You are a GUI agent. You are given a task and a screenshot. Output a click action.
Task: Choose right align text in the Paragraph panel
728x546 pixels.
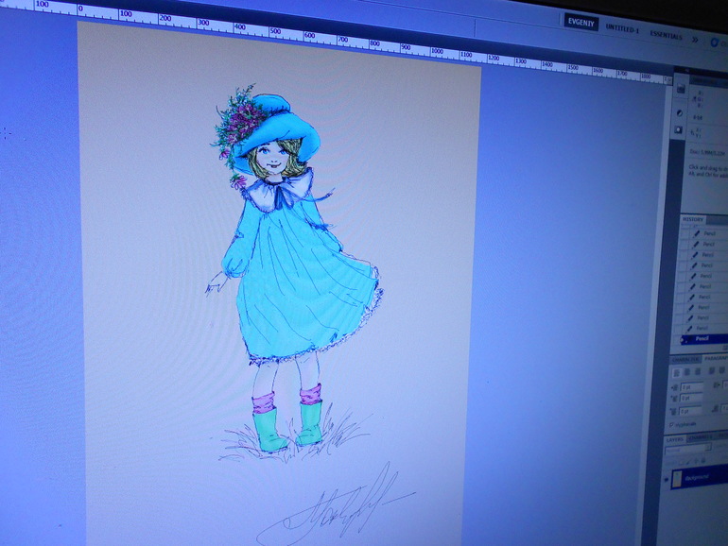point(698,371)
